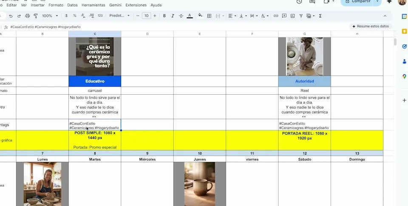This screenshot has width=408, height=206.
Task: Toggle strikethrough formatting
Action: coord(181,16)
